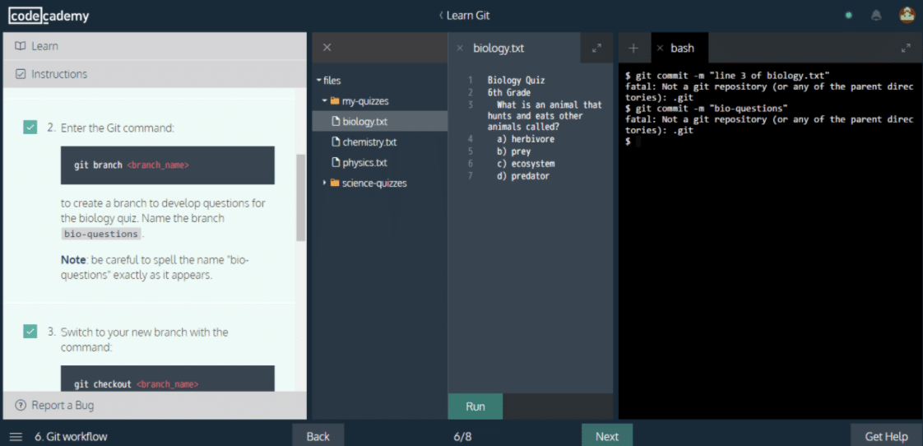Click the physics.txt file icon in tree
This screenshot has height=446, width=923.
pyautogui.click(x=336, y=163)
